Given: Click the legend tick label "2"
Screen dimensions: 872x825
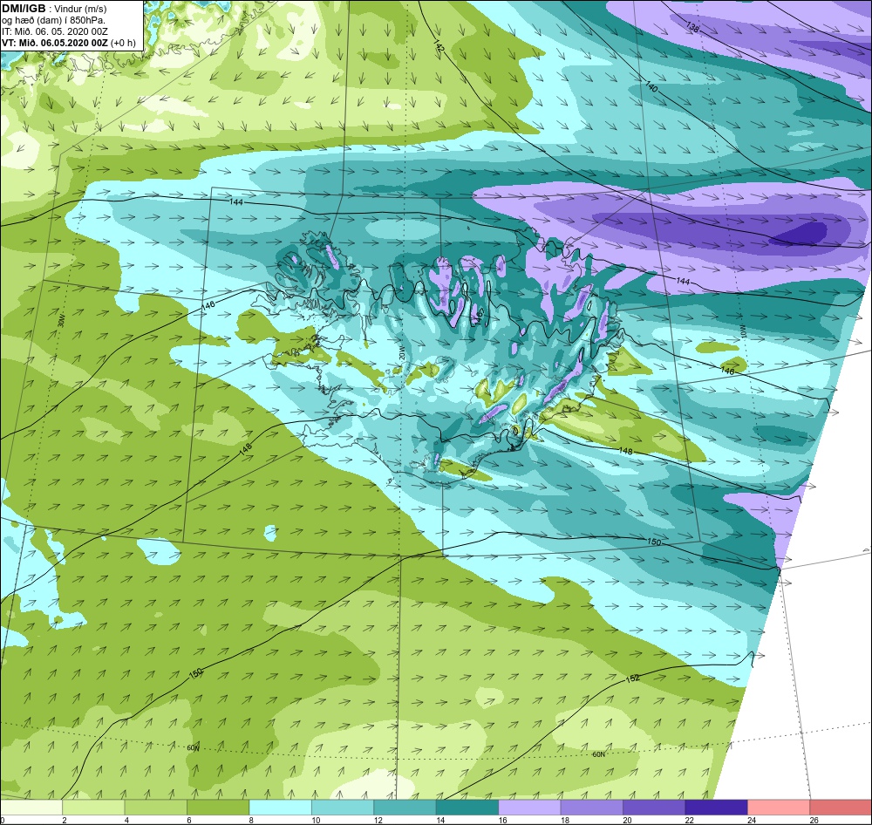Looking at the screenshot, I should pyautogui.click(x=65, y=820).
